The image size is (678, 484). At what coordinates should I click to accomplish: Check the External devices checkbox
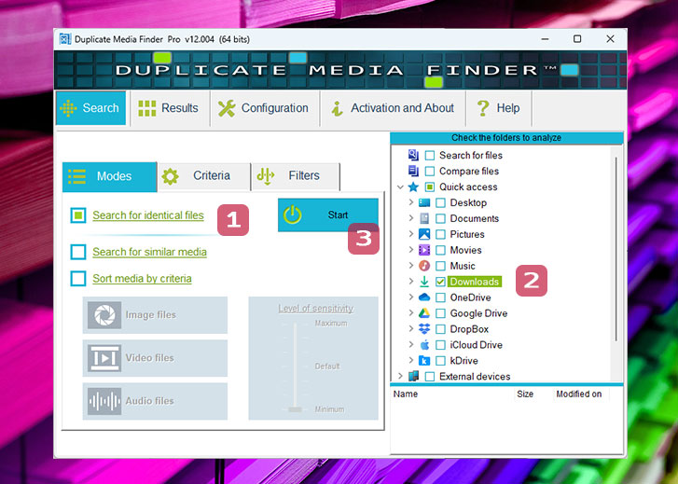pyautogui.click(x=430, y=377)
